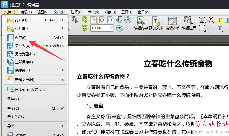Image resolution: width=229 pixels, height=136 pixels.
Task: Click the typewriter text box icon
Action: [x=202, y=20]
